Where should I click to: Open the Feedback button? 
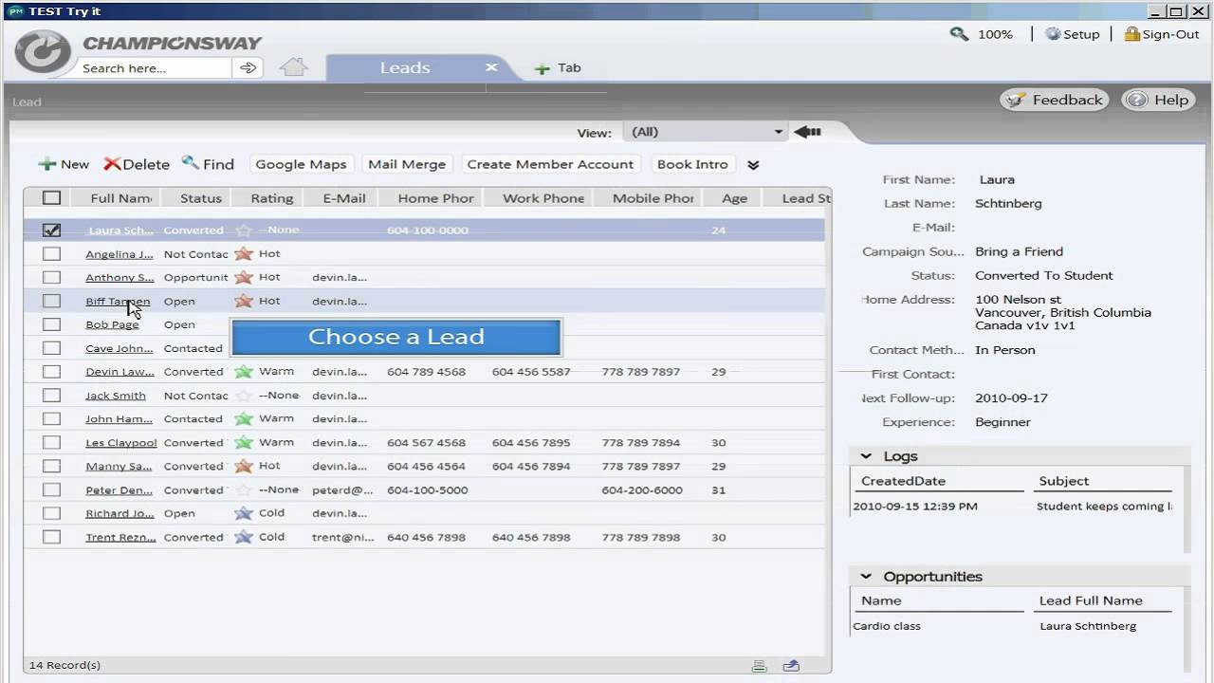1055,100
